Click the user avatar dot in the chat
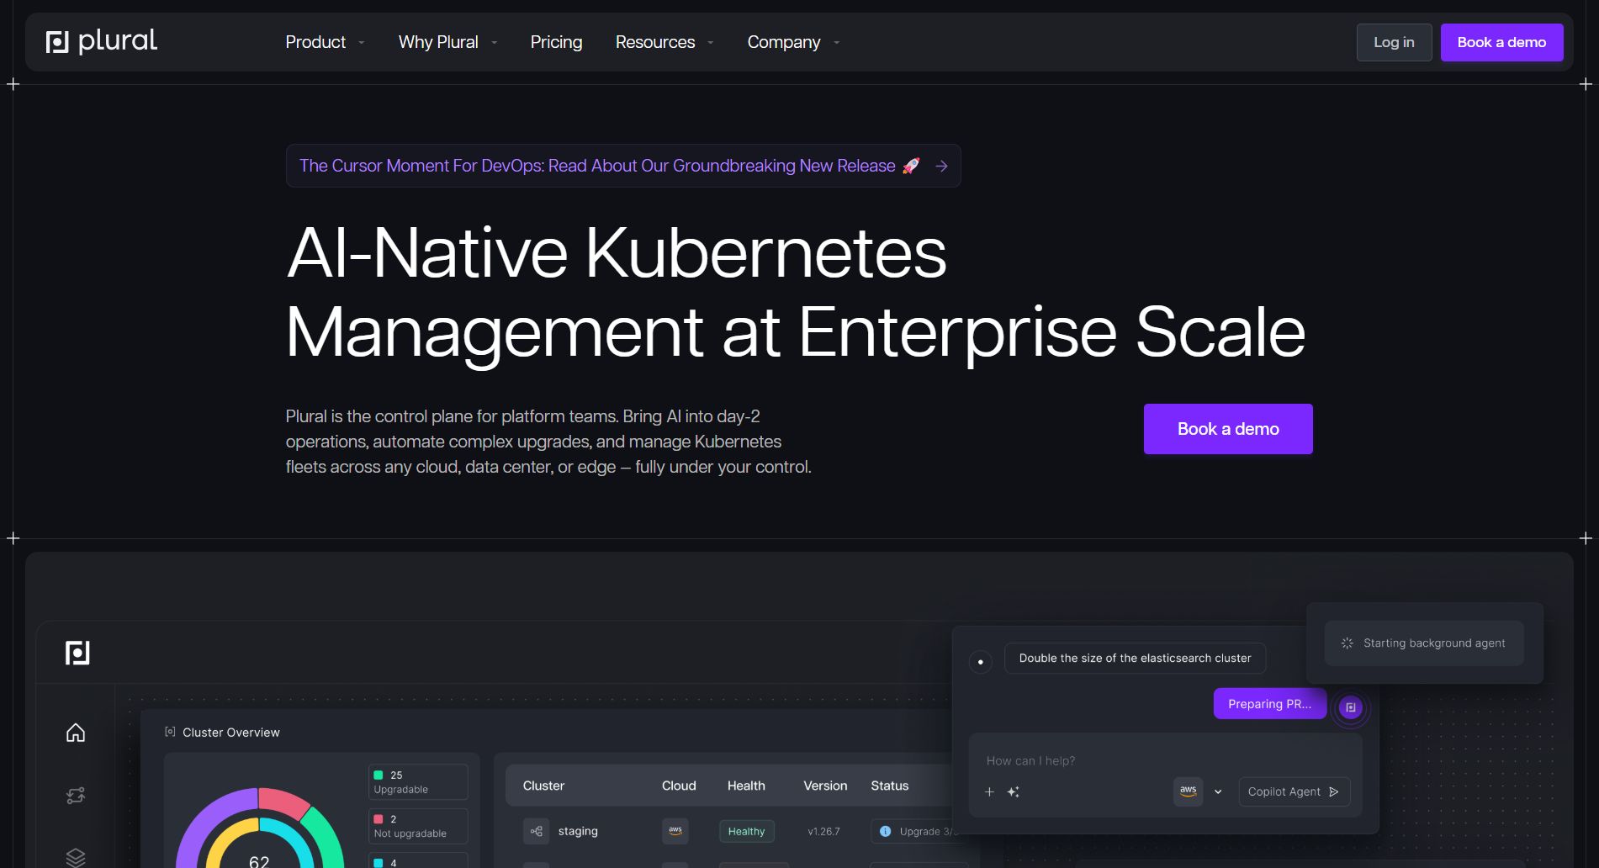The height and width of the screenshot is (868, 1599). (981, 662)
